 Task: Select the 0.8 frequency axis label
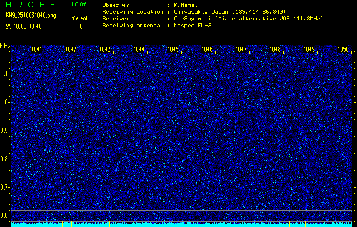(5, 159)
